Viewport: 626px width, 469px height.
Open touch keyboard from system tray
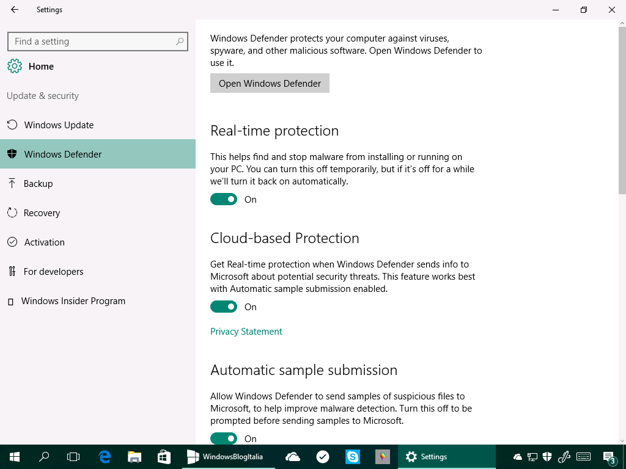583,457
